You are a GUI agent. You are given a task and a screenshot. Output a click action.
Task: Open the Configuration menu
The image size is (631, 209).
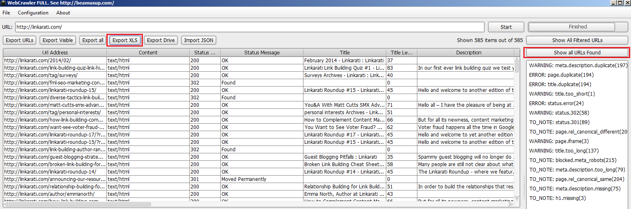[33, 13]
